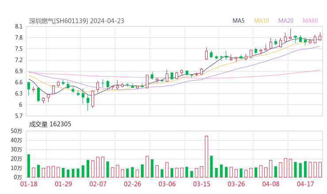Click the MA10 legend label
The height and width of the screenshot is (194, 327).
tap(261, 21)
